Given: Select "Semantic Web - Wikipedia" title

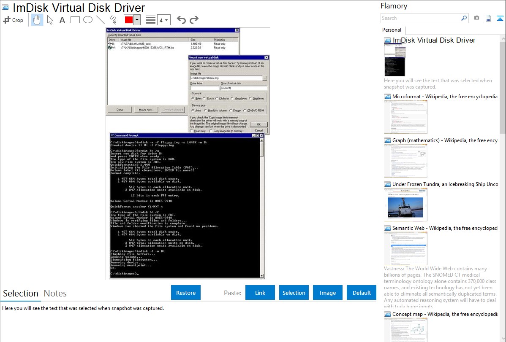Looking at the screenshot, I should click(x=445, y=228).
